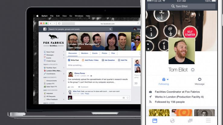Click the search magnifier in Facebook search bar
The width and height of the screenshot is (223, 125).
(110, 29)
